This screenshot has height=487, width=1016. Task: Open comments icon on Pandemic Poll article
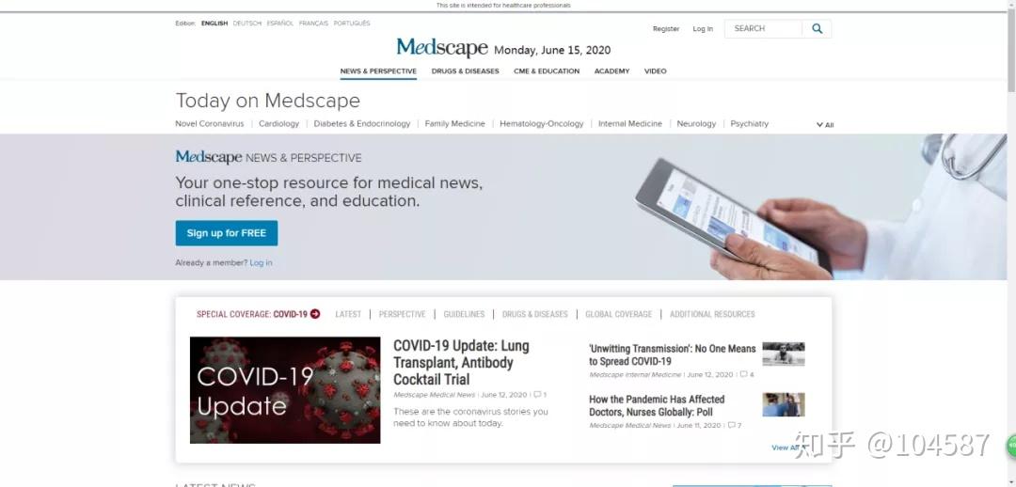[732, 426]
